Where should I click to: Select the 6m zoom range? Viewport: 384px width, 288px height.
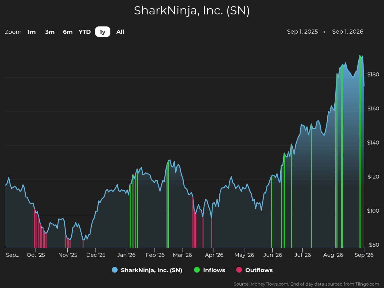click(x=68, y=32)
